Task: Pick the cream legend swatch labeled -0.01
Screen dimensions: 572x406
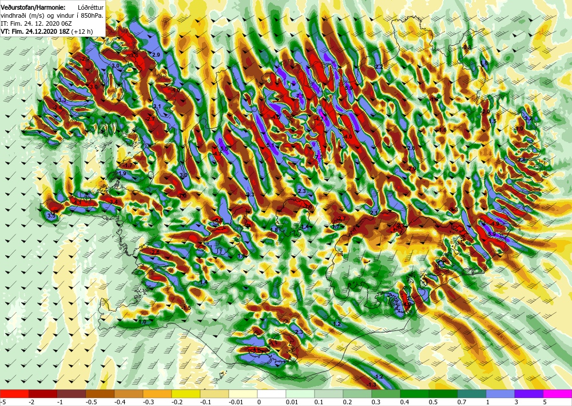Action: click(x=243, y=393)
